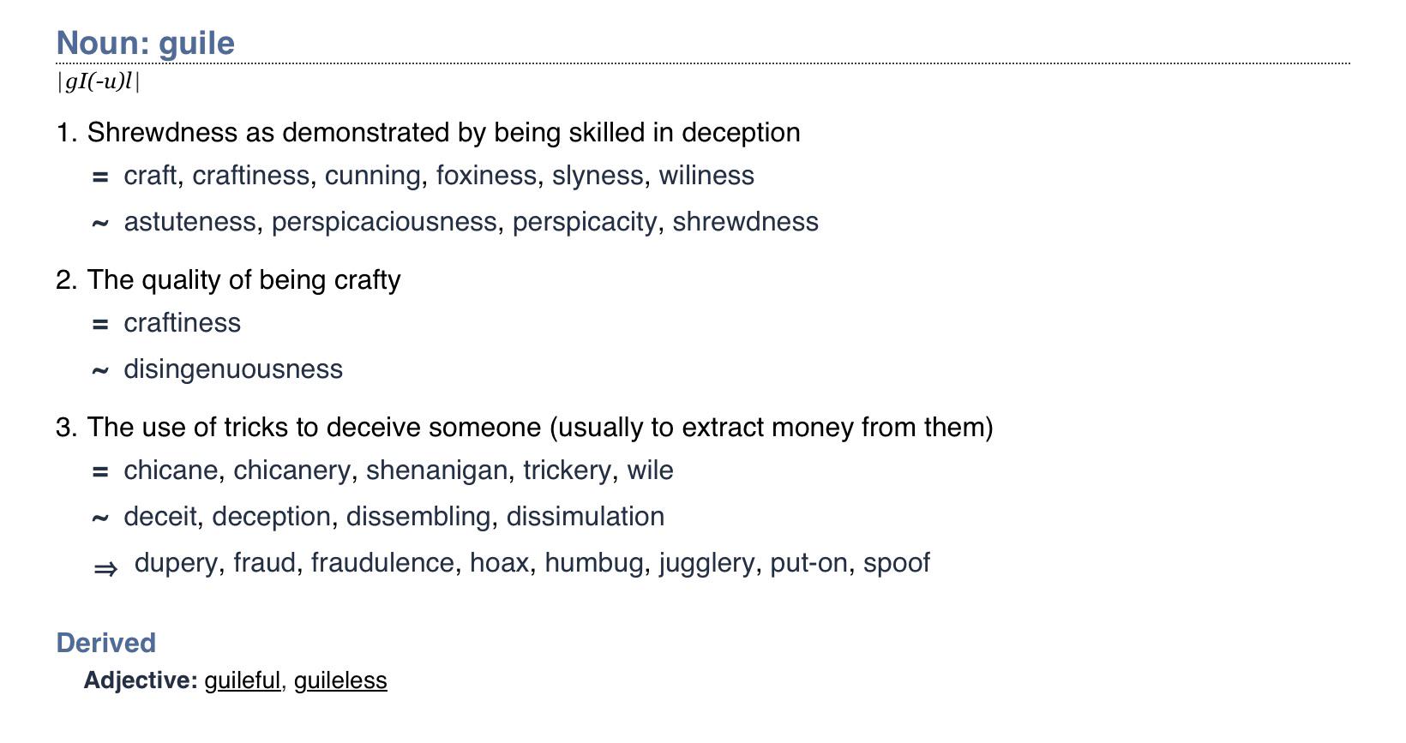
Task: Click the double arrow symbol before dupery
Action: tap(105, 568)
